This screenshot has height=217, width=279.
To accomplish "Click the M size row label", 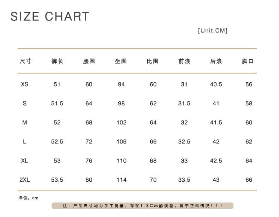I will click(x=25, y=123).
